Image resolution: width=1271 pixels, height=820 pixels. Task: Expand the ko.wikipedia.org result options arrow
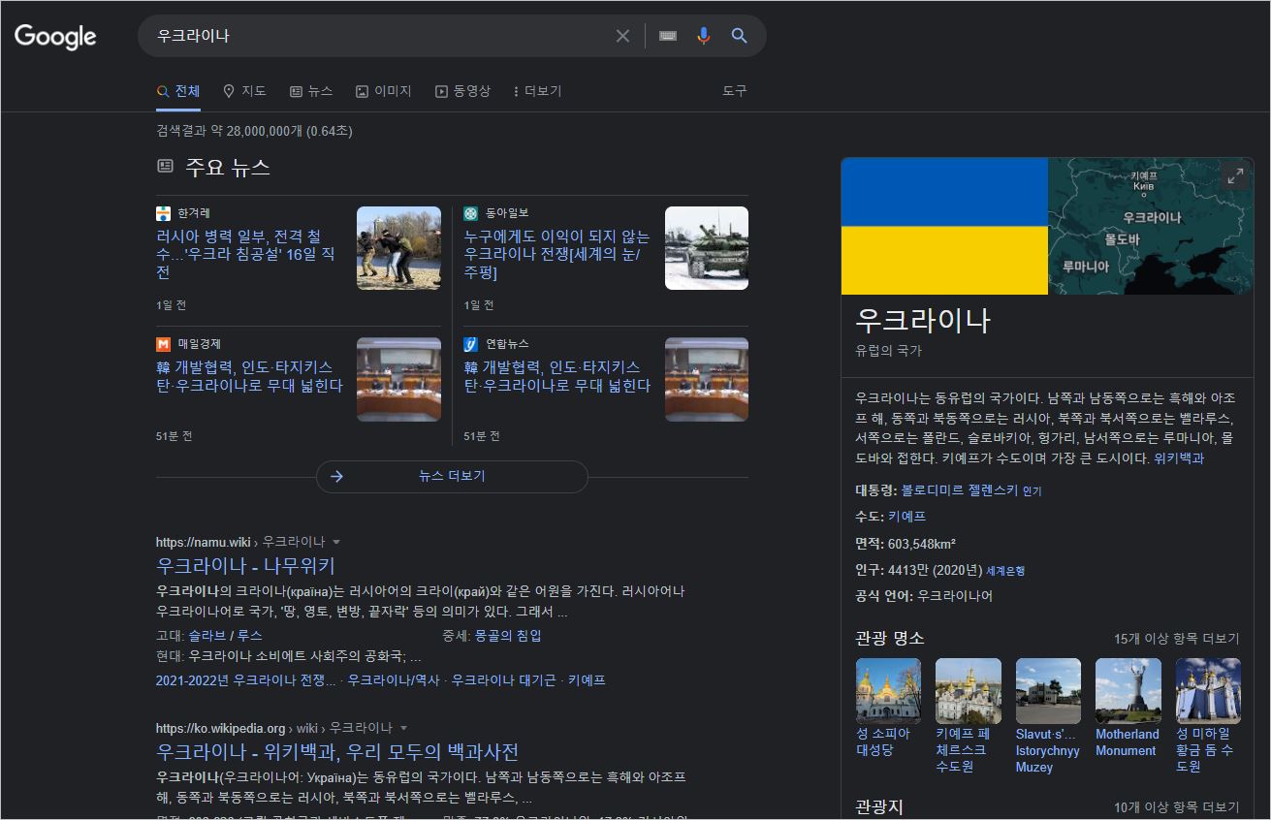pyautogui.click(x=403, y=728)
